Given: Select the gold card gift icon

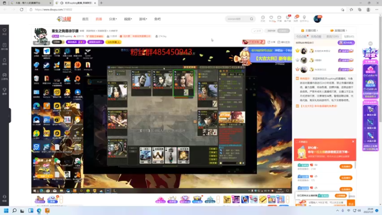Looking at the screenshot, I should tap(263, 200).
